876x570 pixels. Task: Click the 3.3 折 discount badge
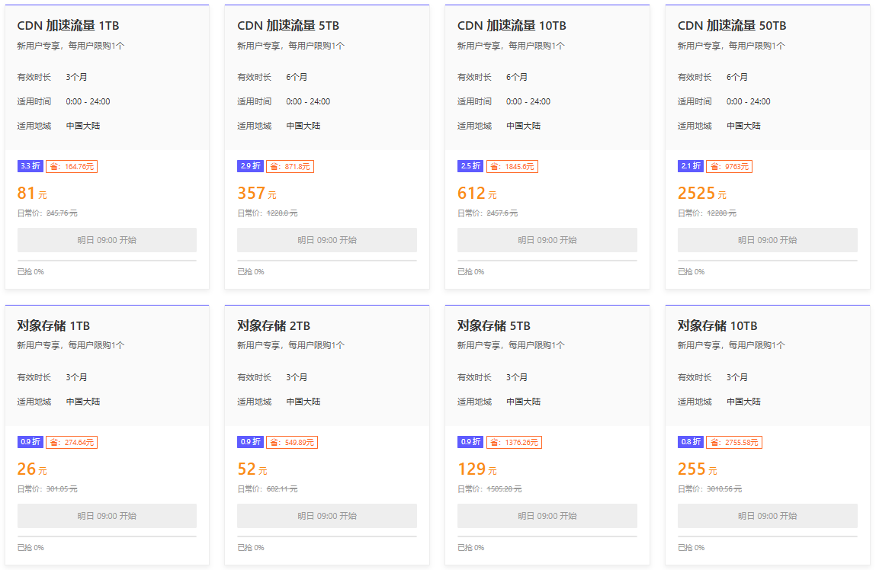[30, 166]
